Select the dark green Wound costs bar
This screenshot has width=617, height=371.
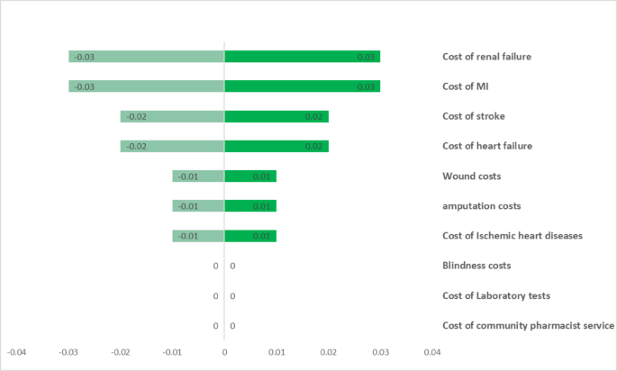[250, 176]
